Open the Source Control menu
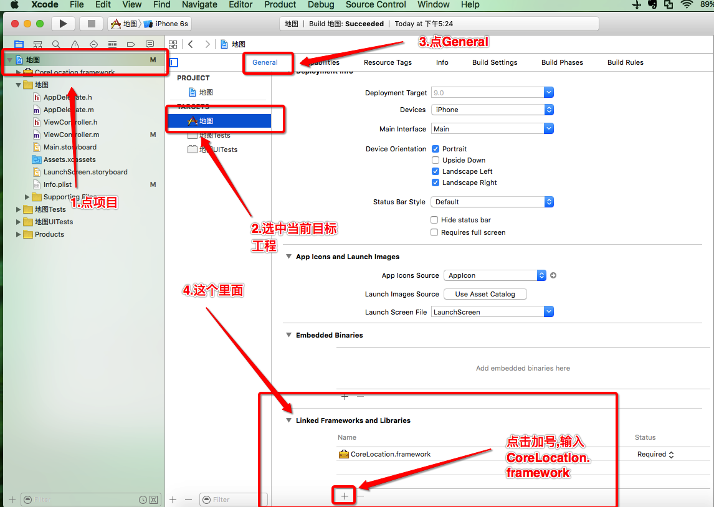 376,4
